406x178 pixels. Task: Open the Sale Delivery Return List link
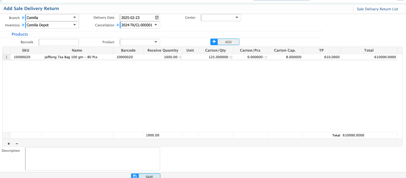[x=377, y=9]
